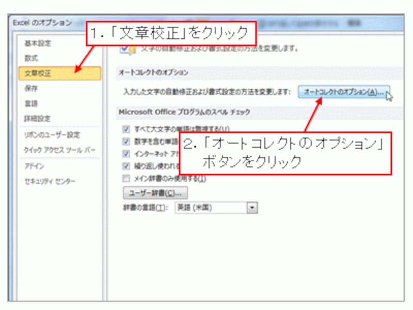Click the proofing checkmark icon at top
Screen dimensions: 413x310
pos(128,49)
